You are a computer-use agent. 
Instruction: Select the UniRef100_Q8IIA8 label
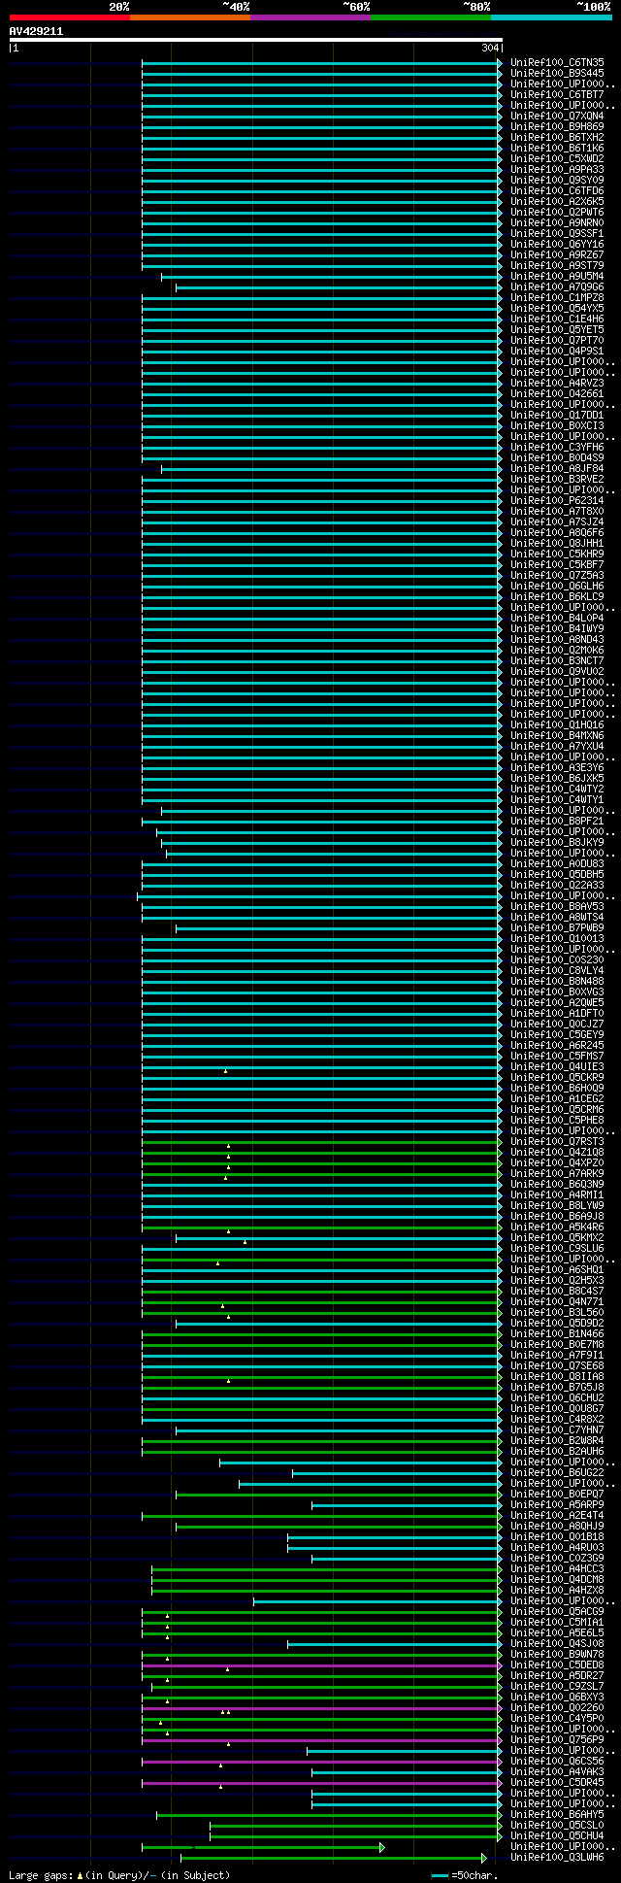(x=557, y=1376)
